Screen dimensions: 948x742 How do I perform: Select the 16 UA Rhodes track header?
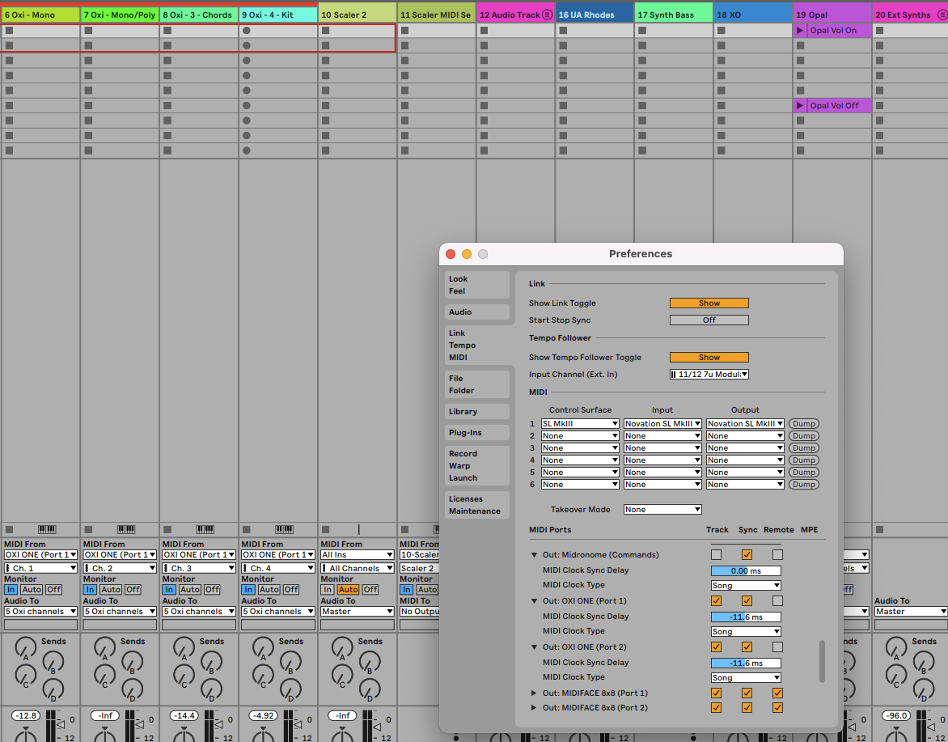[595, 15]
